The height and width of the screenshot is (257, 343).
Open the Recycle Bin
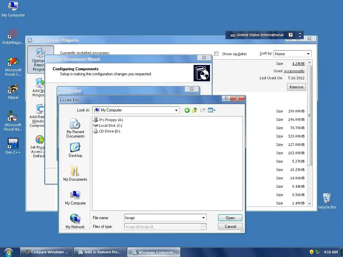point(327,201)
